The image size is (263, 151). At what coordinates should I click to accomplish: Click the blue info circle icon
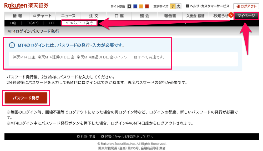[x=12, y=45]
